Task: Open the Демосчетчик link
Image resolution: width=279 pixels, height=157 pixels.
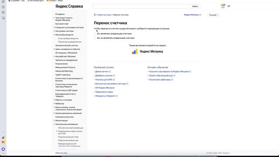Action: click(x=102, y=72)
